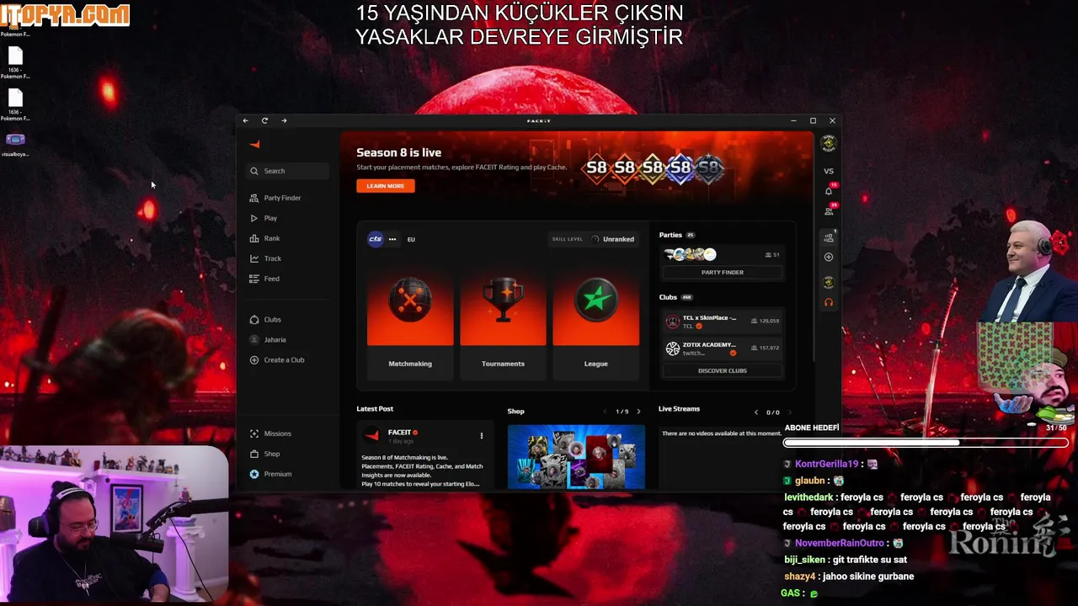Go to the next Shop page with the right chevron

coord(638,412)
